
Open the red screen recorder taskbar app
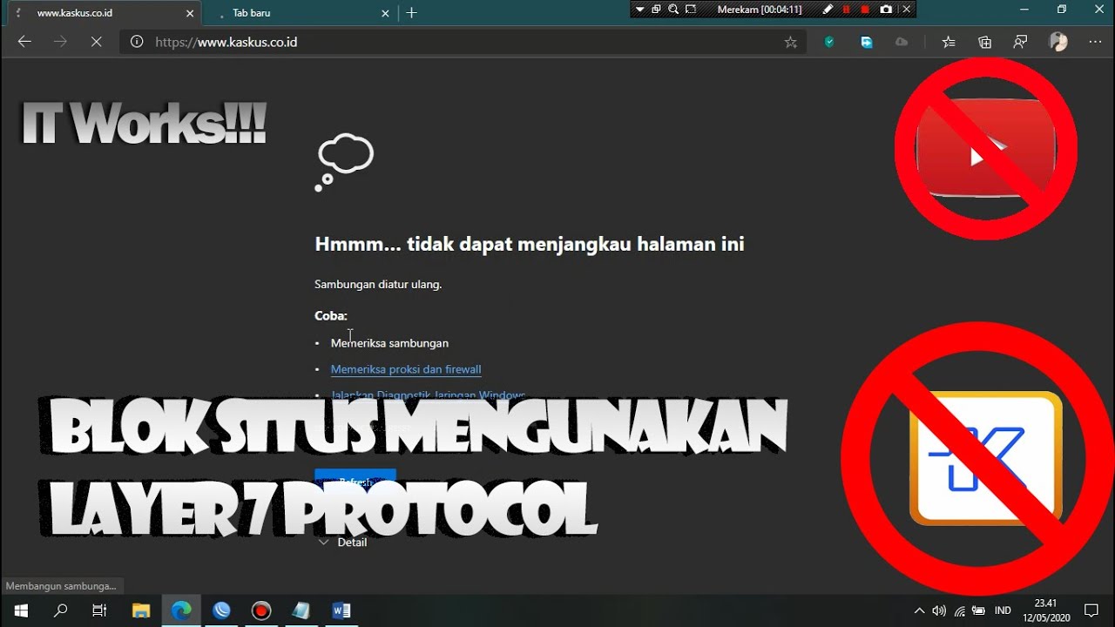tap(261, 610)
